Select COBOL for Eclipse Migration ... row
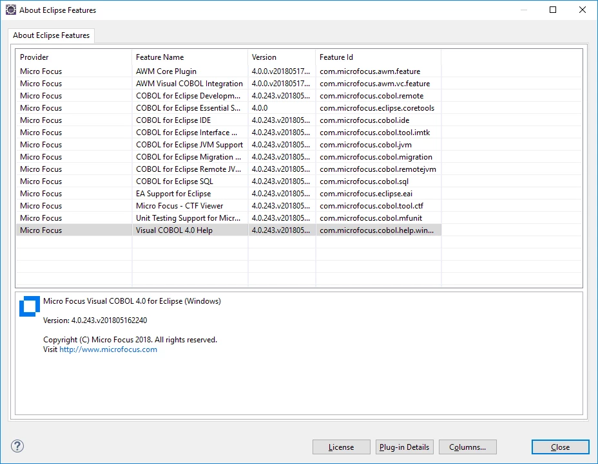 coord(229,157)
